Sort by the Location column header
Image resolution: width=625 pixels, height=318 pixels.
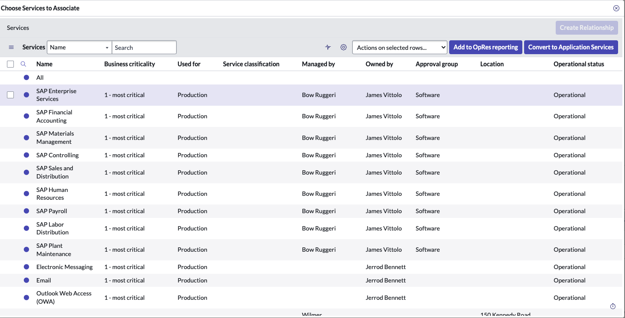tap(492, 64)
